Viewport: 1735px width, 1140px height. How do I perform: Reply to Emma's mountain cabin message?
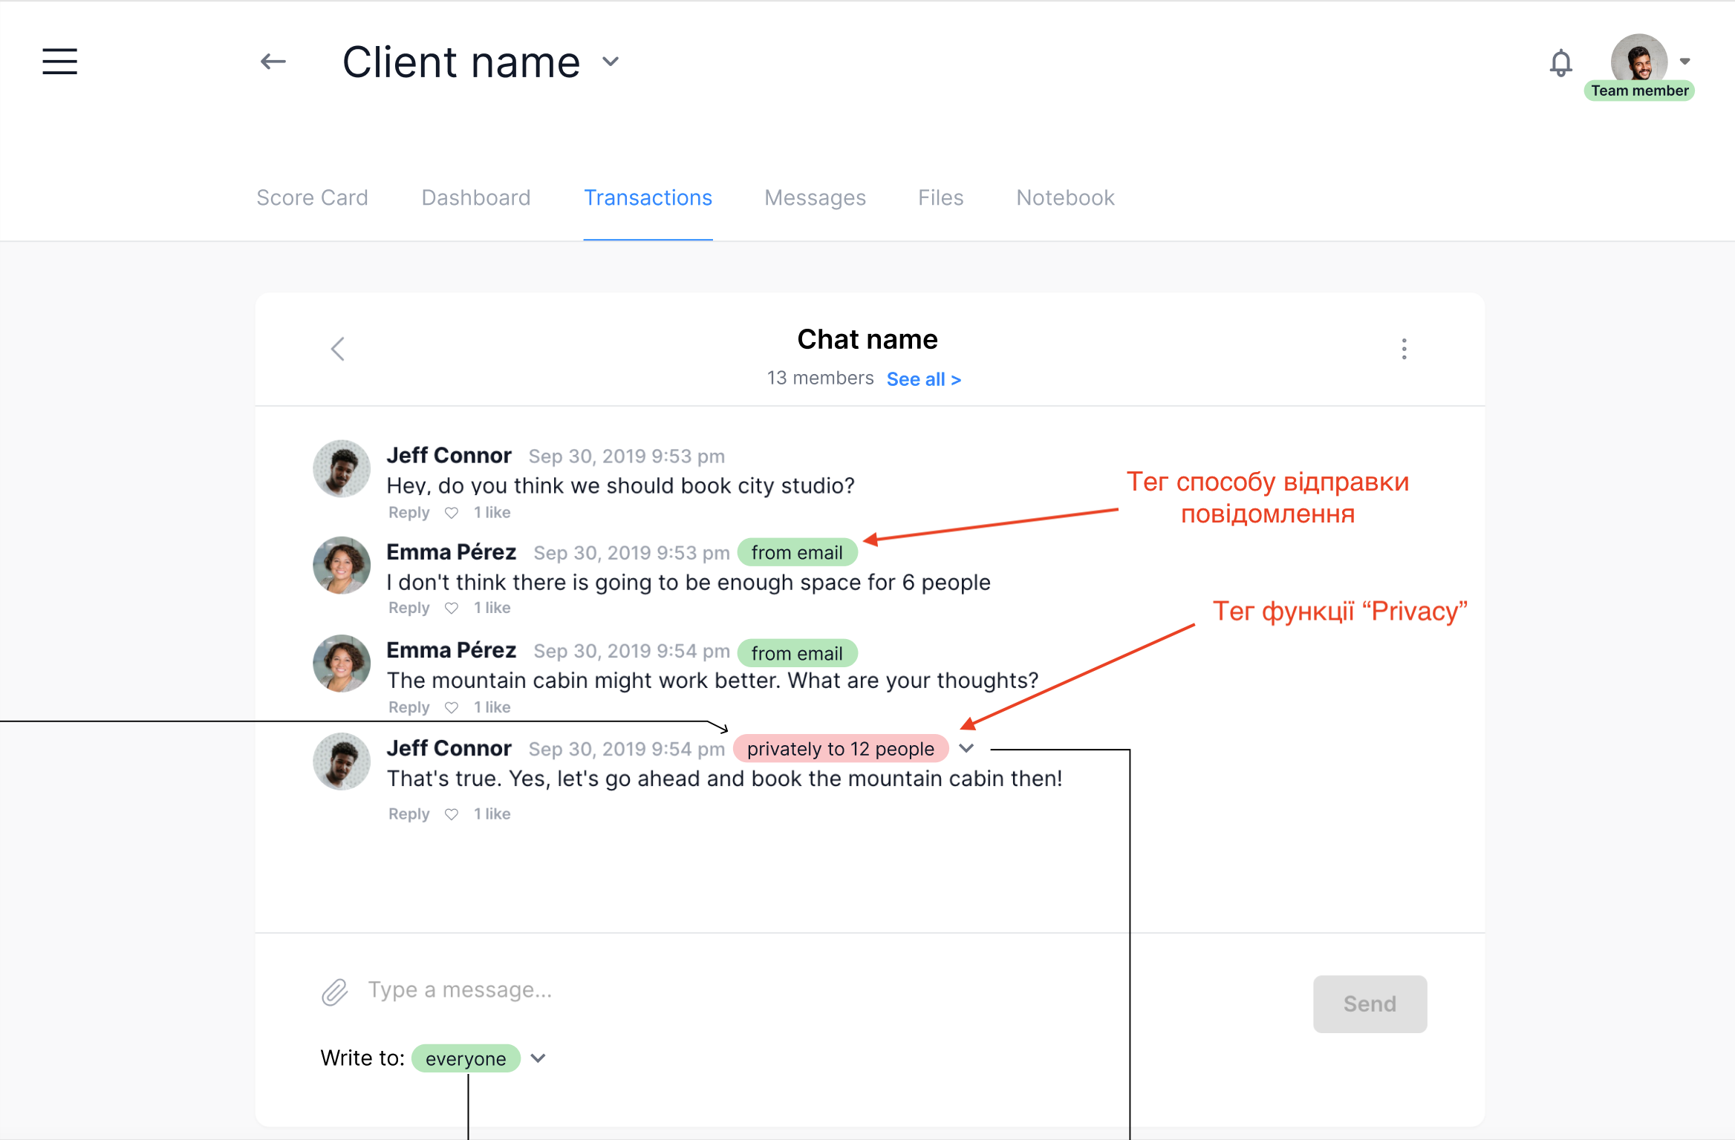point(408,707)
